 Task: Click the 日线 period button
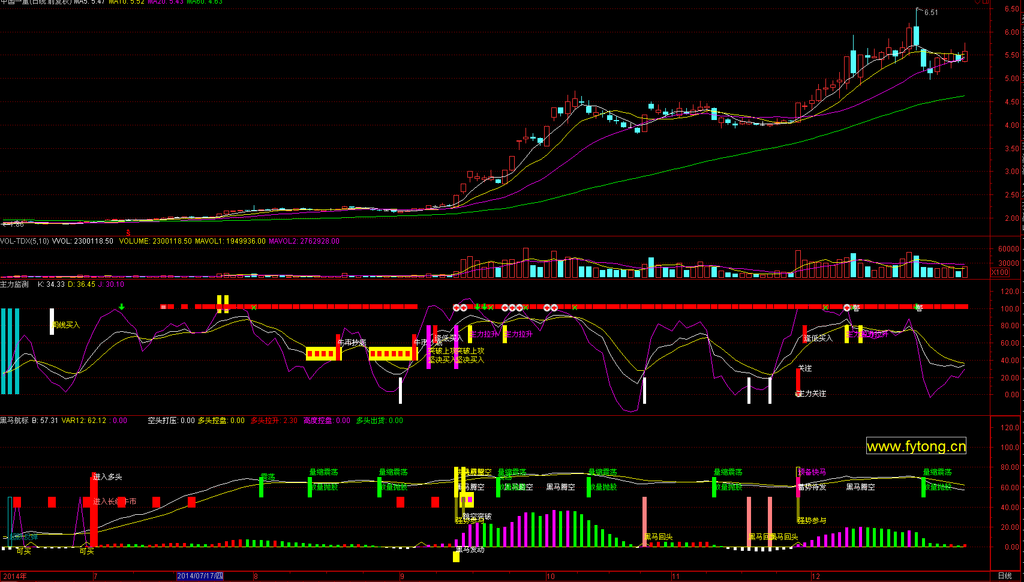click(1005, 576)
